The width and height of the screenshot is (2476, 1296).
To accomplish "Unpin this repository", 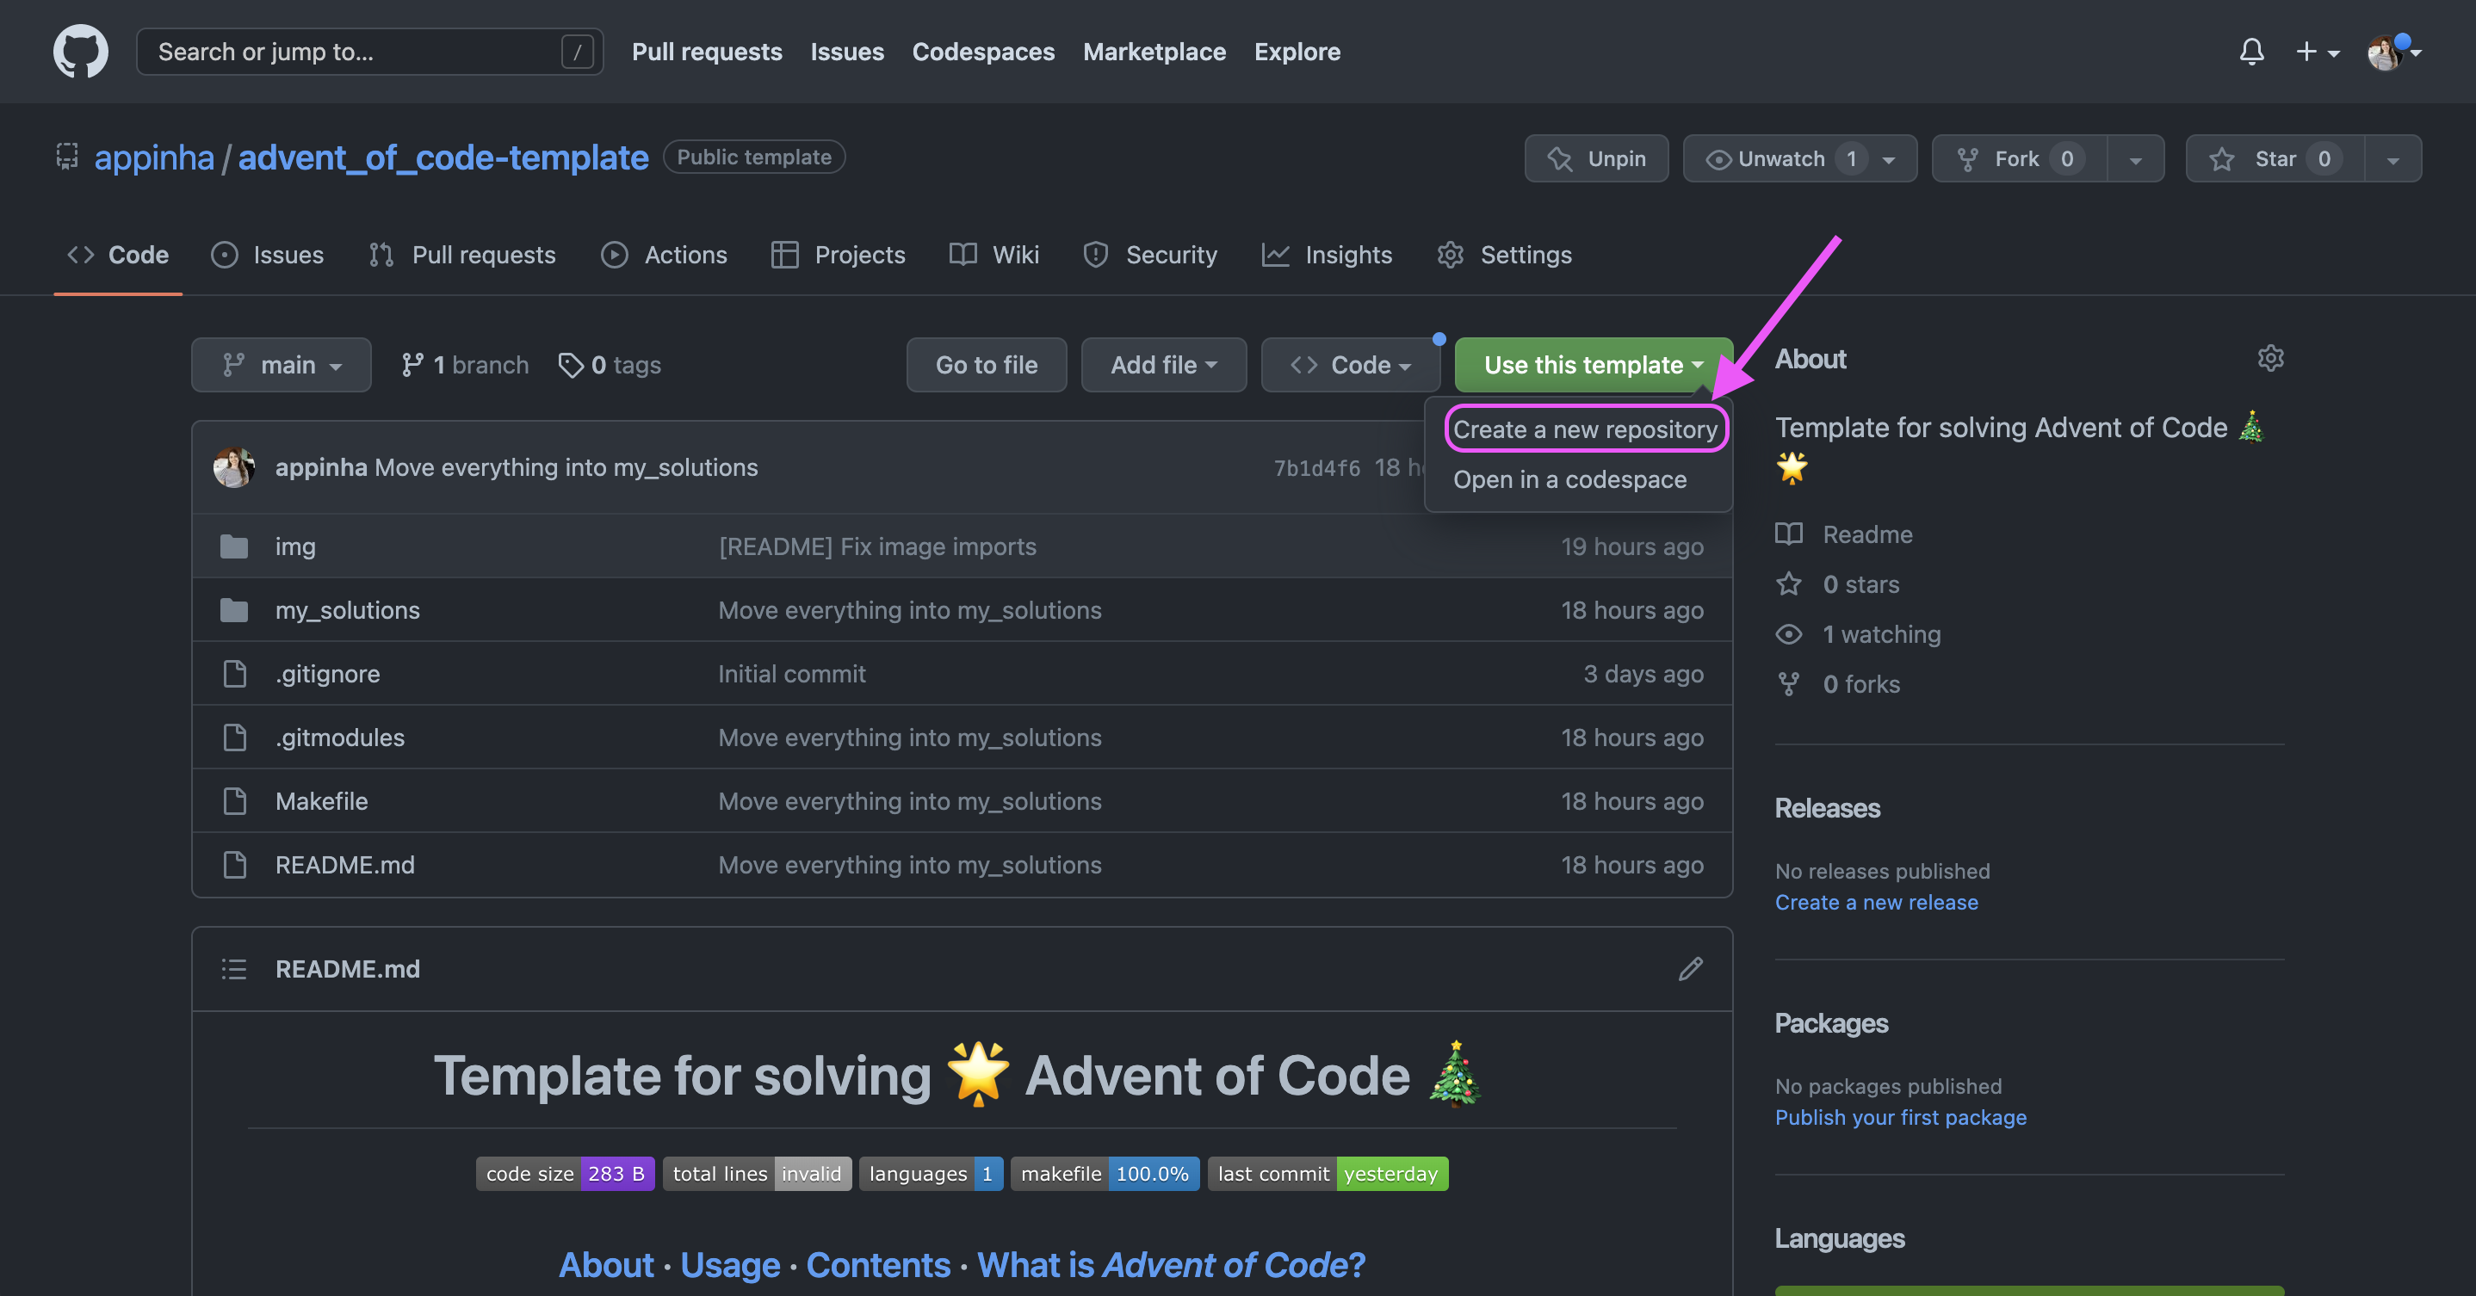I will (x=1596, y=158).
